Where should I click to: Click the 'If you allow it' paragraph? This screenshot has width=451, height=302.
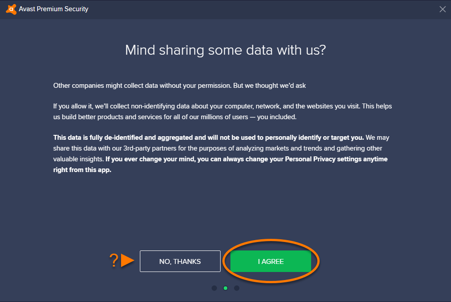tap(222, 112)
